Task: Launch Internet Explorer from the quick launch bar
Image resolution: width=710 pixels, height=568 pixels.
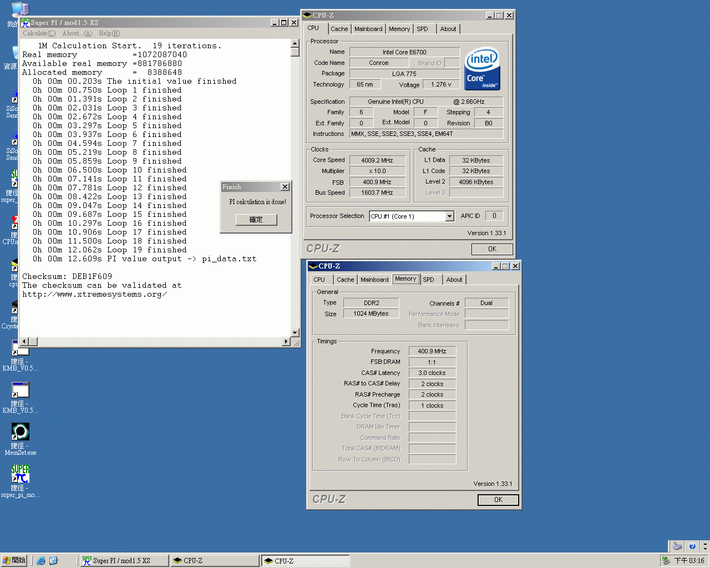Action: pos(41,561)
